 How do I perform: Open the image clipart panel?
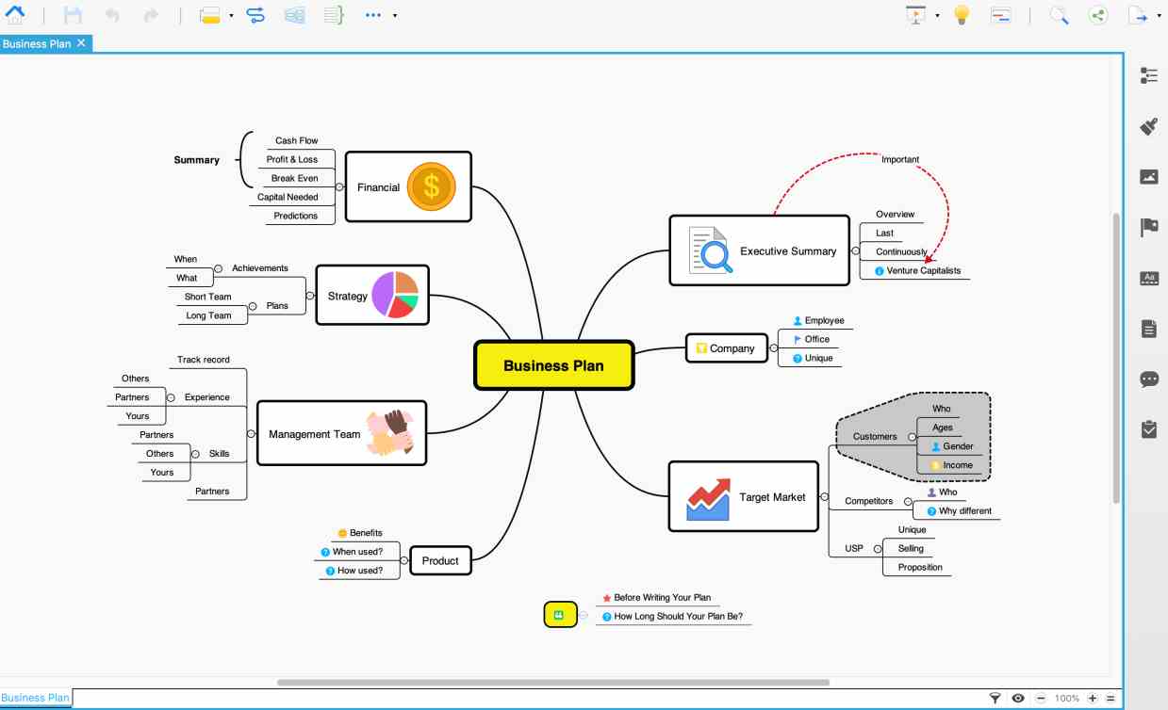click(x=1148, y=176)
